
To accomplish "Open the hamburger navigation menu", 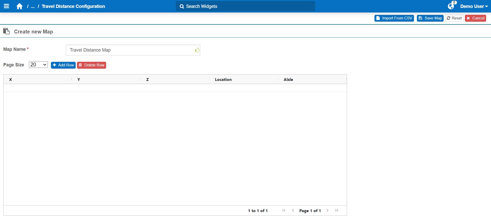I will (x=7, y=6).
